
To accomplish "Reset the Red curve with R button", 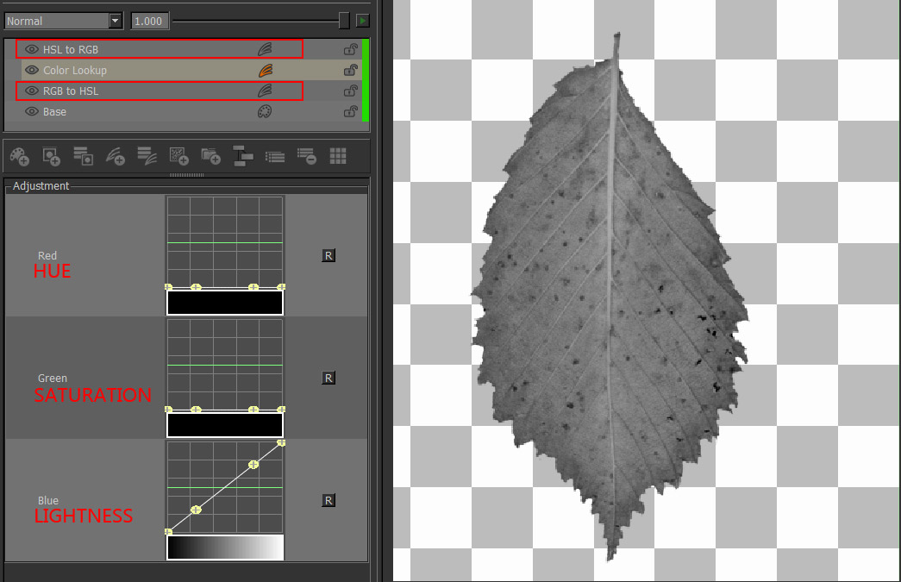I will click(x=328, y=255).
